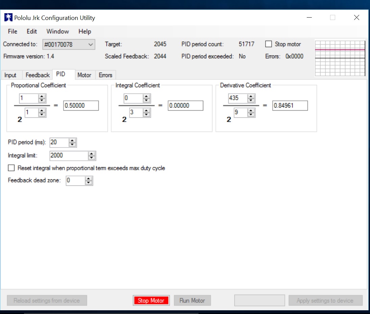The height and width of the screenshot is (314, 370).
Task: Click the Derivative result field 0.84961
Action: pos(290,106)
